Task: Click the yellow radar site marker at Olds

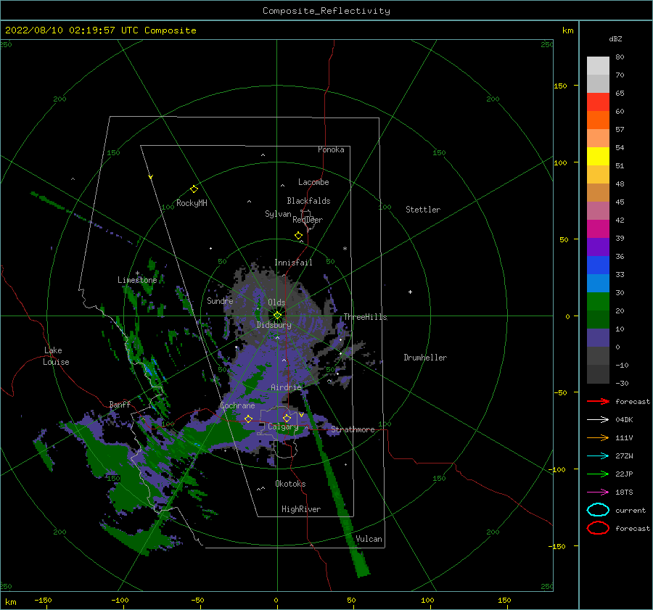Action: (277, 316)
